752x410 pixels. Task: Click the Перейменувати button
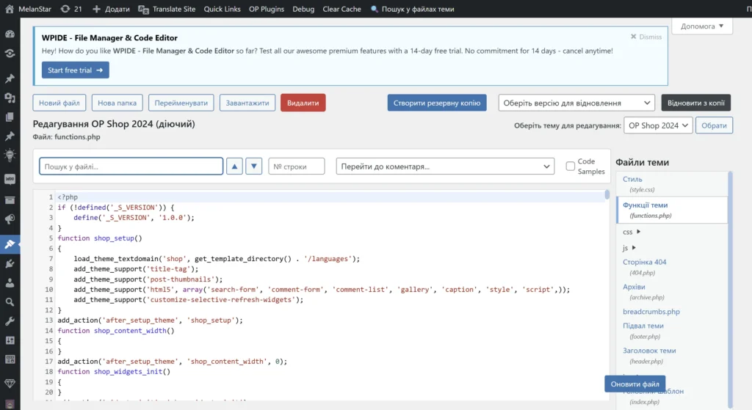(181, 103)
